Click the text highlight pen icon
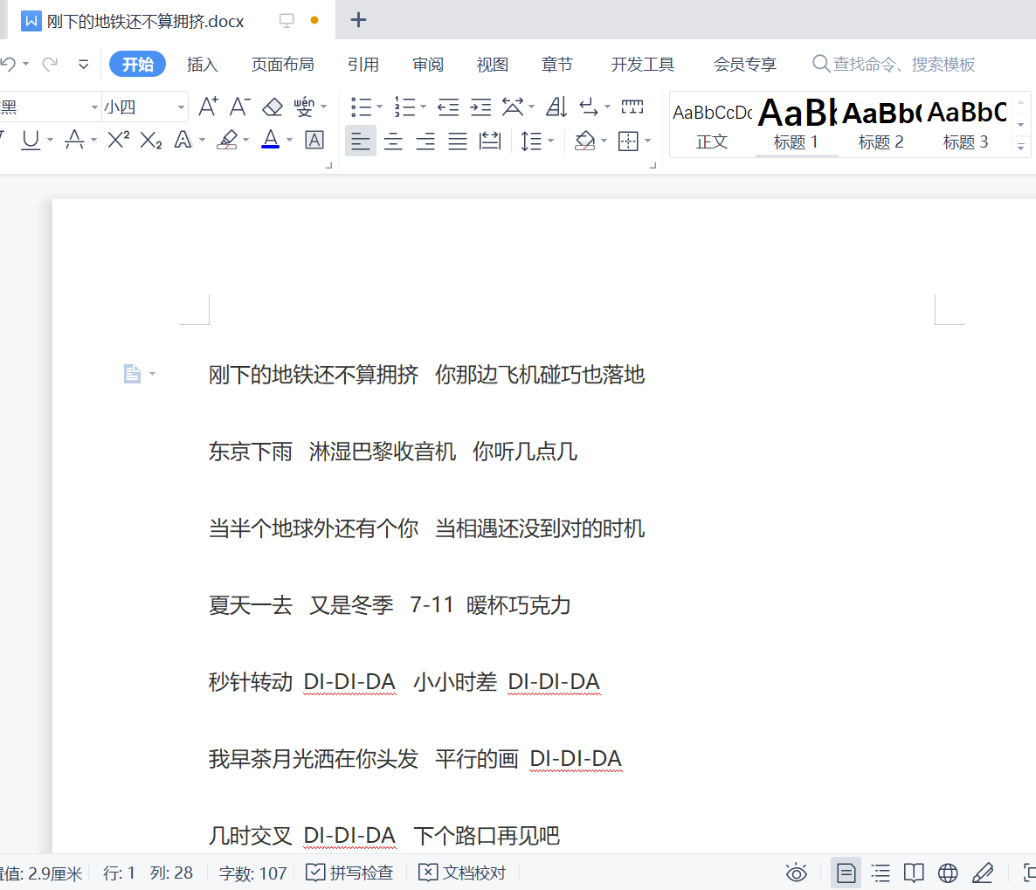 pyautogui.click(x=227, y=140)
